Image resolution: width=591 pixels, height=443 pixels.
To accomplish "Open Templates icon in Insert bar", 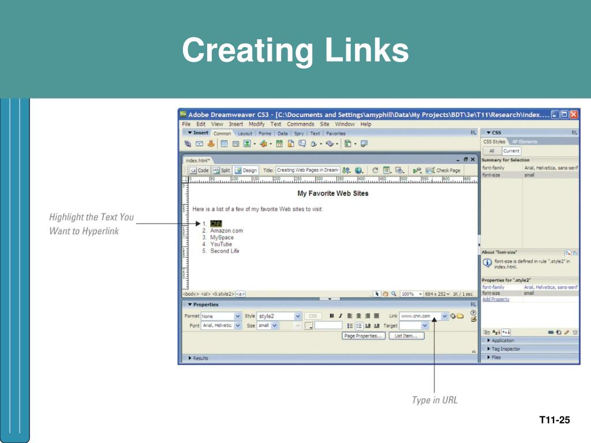I will coord(347,144).
